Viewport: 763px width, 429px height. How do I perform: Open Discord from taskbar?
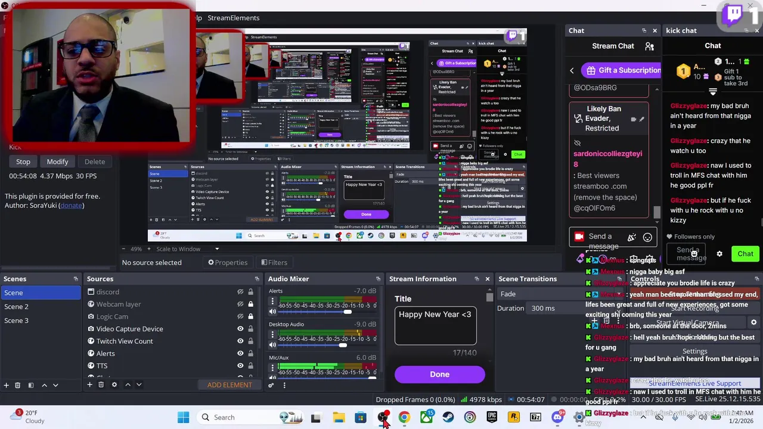(x=557, y=418)
